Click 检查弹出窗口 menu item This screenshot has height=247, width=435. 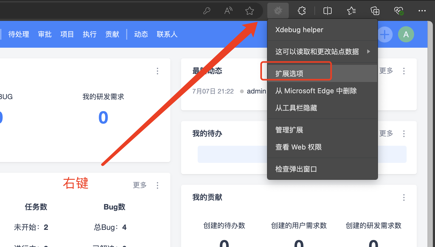(296, 169)
